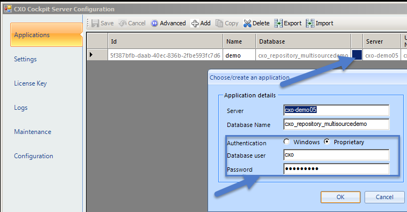Click the CXO Cockpit title bar icon
Image resolution: width=407 pixels, height=212 pixels.
pos(8,9)
